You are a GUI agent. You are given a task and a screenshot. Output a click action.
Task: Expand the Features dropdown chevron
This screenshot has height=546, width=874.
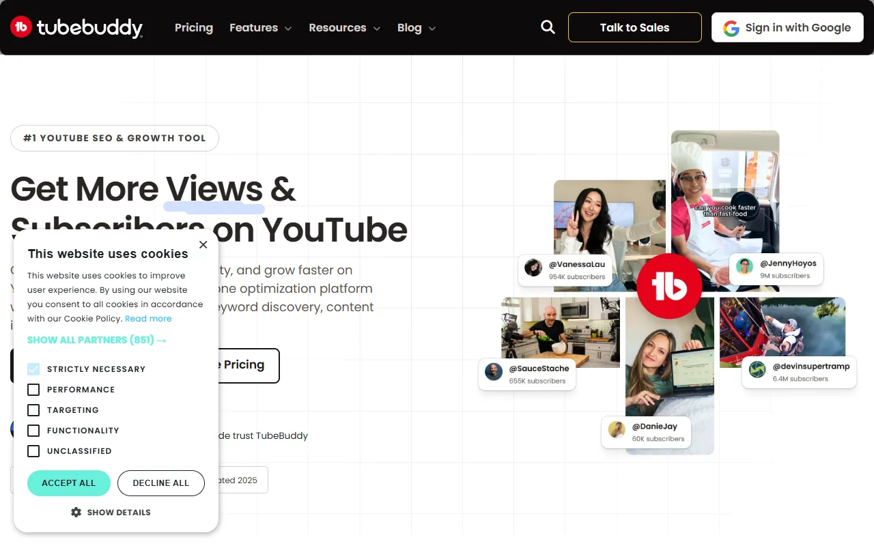click(288, 29)
